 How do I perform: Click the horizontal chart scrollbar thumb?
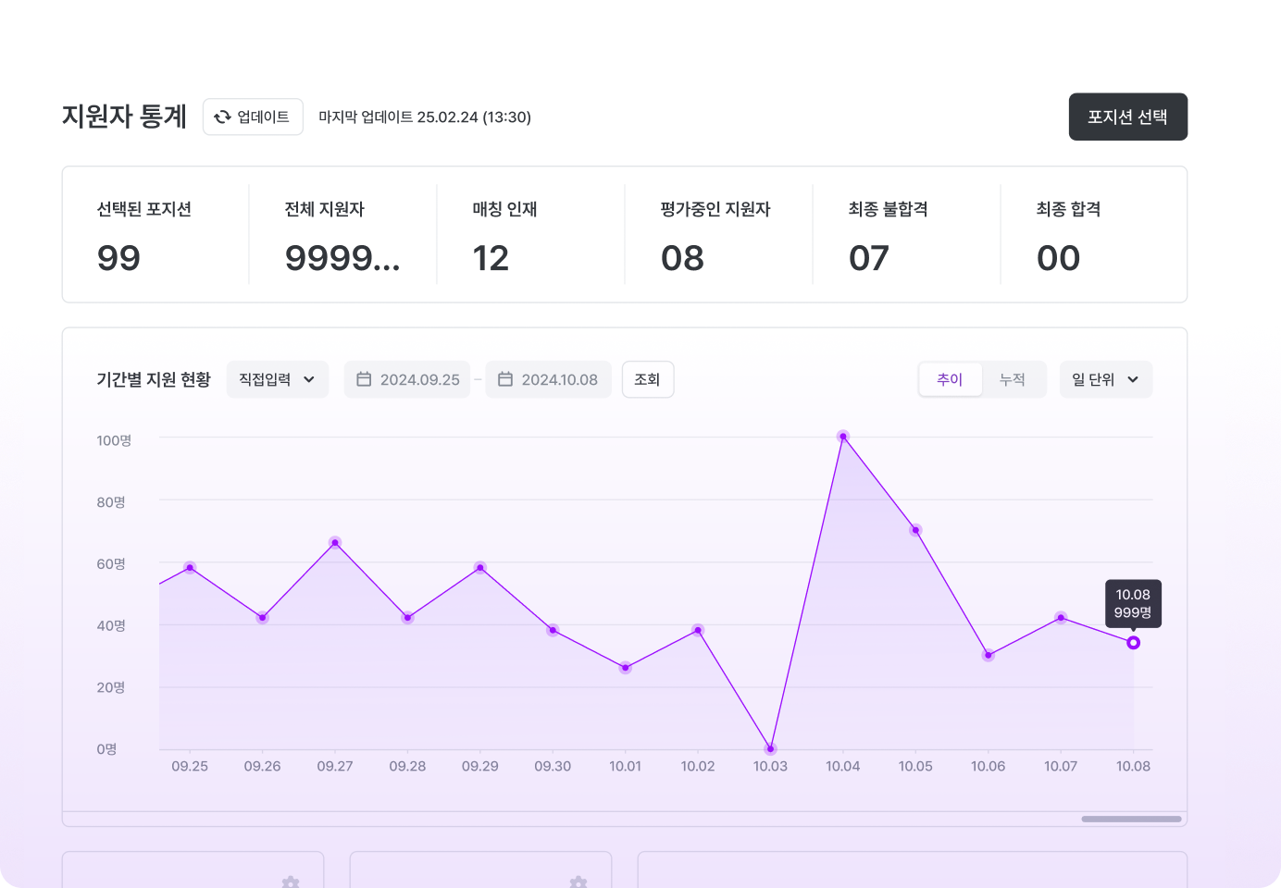pos(1131,819)
